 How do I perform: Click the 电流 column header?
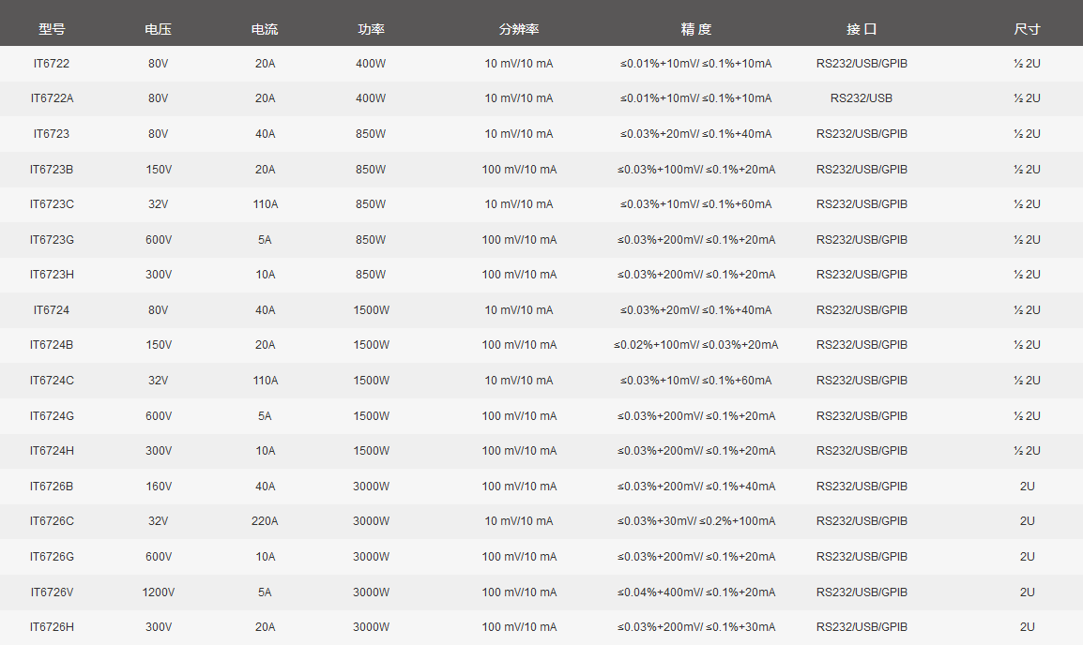click(265, 29)
